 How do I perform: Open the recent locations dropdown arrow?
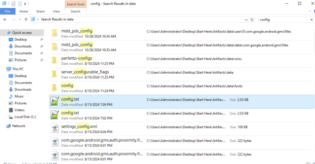(x=20, y=19)
